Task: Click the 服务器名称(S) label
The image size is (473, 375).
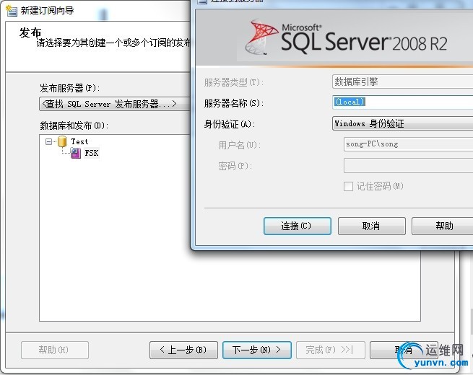Action: coord(234,103)
